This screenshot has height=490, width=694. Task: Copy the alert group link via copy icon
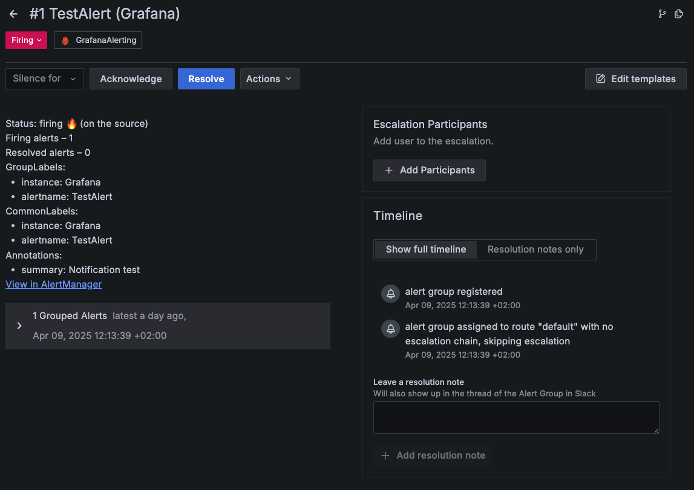point(678,13)
